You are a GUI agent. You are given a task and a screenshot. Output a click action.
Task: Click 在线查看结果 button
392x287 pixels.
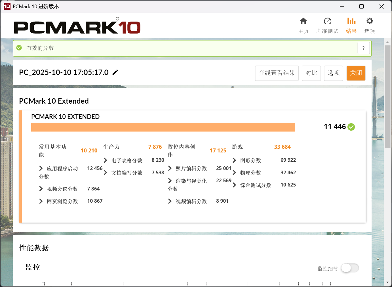[x=277, y=73]
